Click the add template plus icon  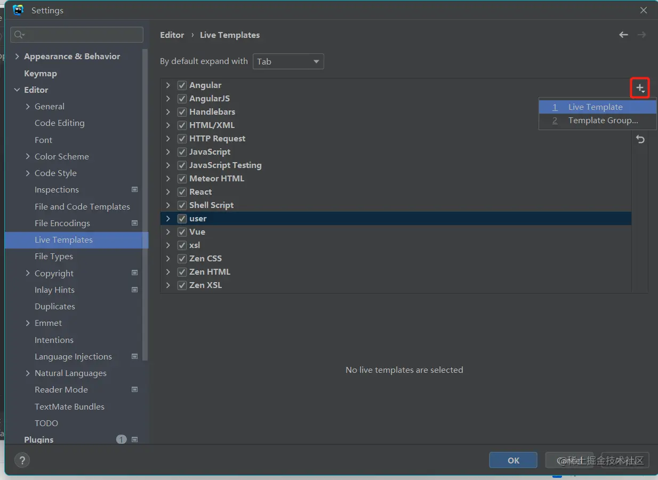[x=640, y=88]
